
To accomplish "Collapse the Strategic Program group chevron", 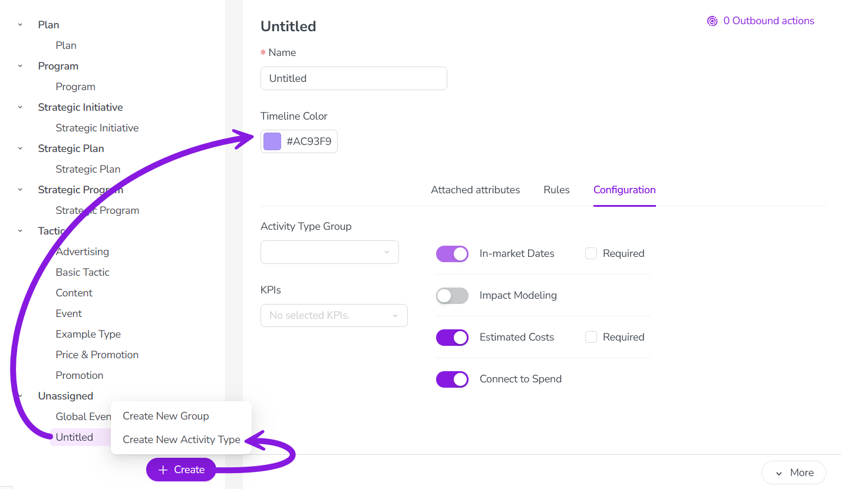I will click(20, 190).
